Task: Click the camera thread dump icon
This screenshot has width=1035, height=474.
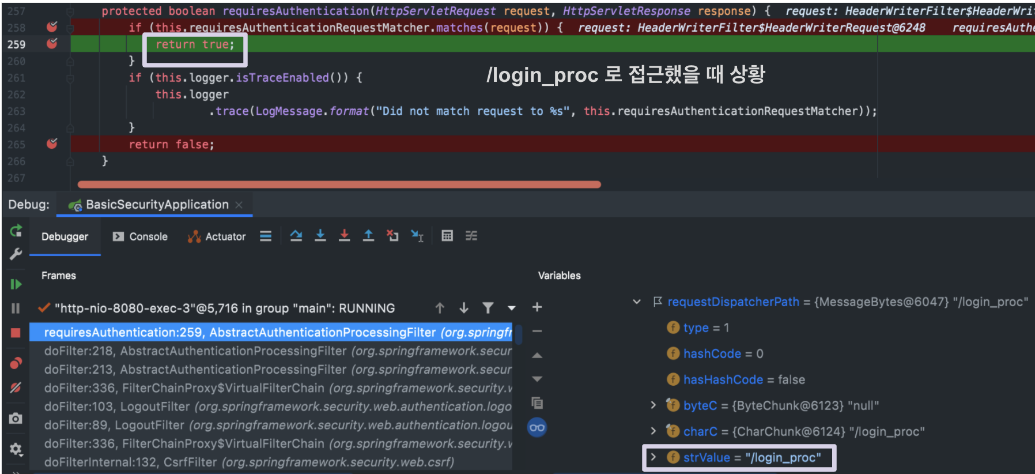Action: 16,418
